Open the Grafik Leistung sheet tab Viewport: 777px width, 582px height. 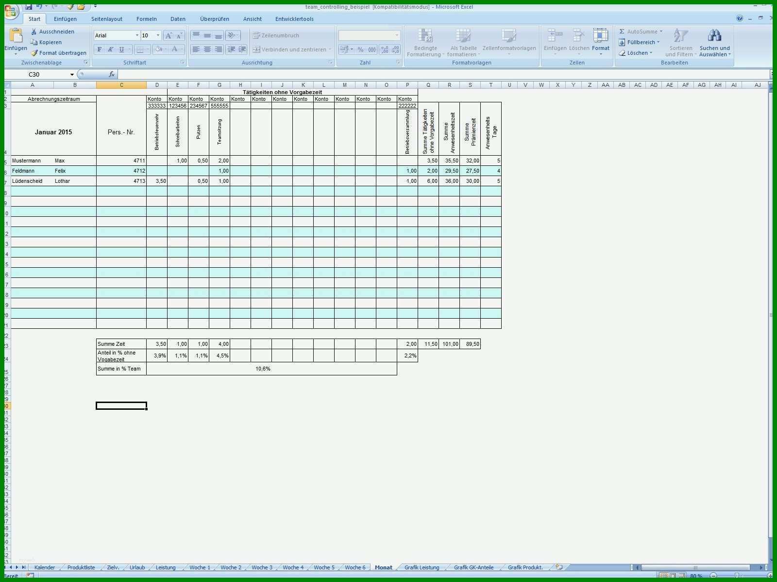tap(422, 567)
